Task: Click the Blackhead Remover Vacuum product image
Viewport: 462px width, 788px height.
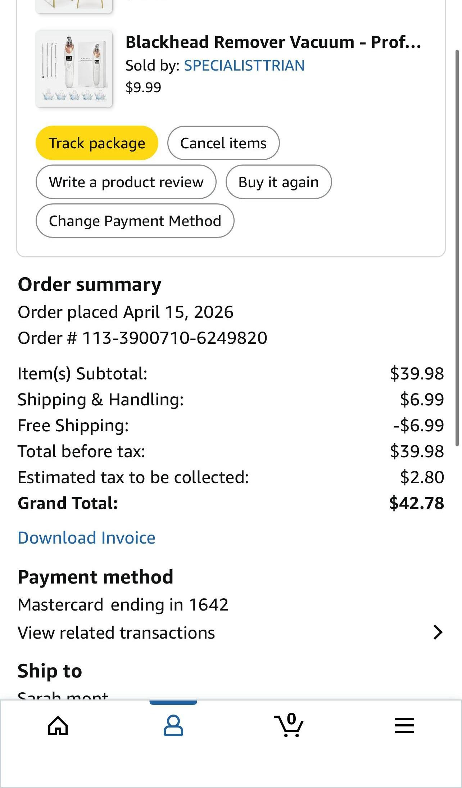Action: click(x=74, y=69)
